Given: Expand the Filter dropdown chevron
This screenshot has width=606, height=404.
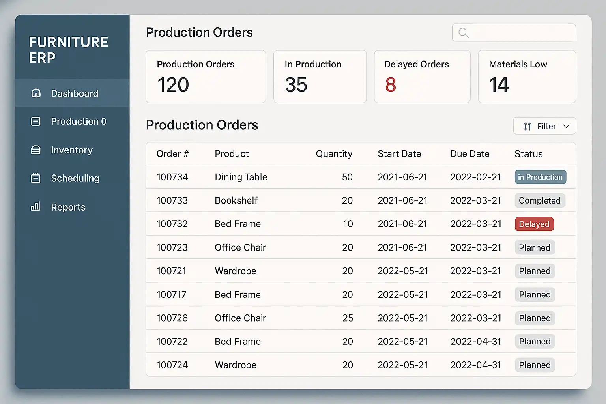Looking at the screenshot, I should click(566, 126).
